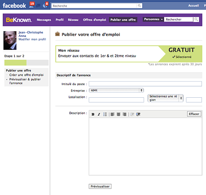206x195 pixels.
Task: Open Facebook messages icon
Action: [39, 6]
